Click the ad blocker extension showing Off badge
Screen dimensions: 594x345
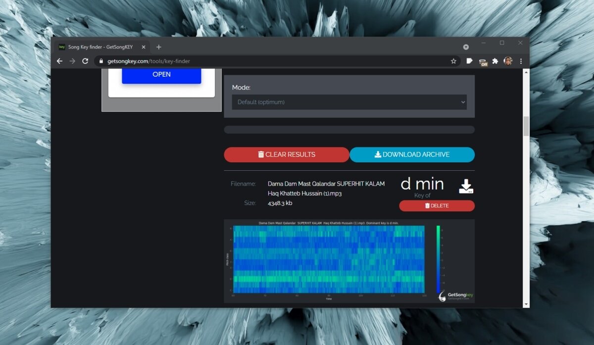[483, 61]
